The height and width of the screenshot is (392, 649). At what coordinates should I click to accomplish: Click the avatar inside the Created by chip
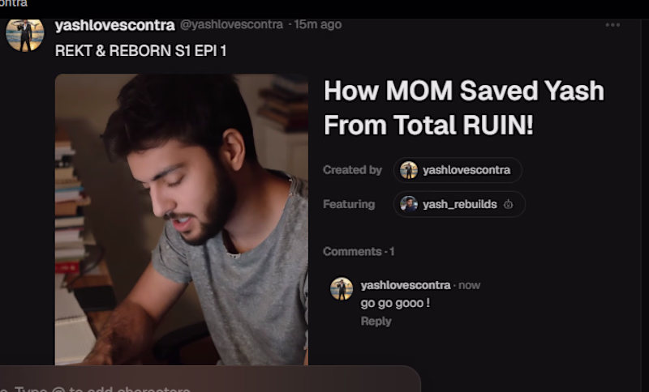pyautogui.click(x=409, y=170)
